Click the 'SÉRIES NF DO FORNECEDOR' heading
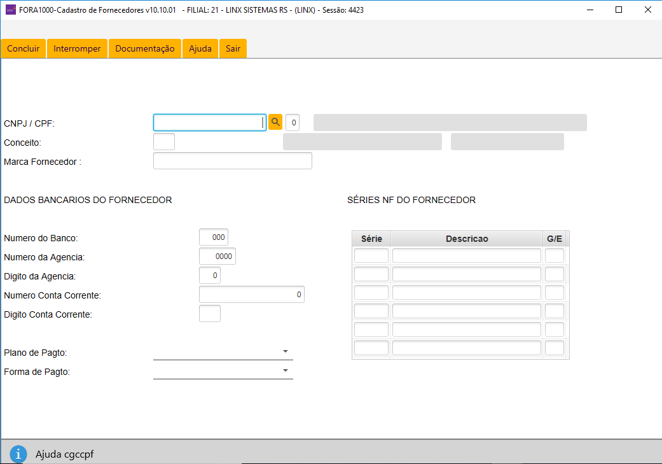 pos(411,200)
